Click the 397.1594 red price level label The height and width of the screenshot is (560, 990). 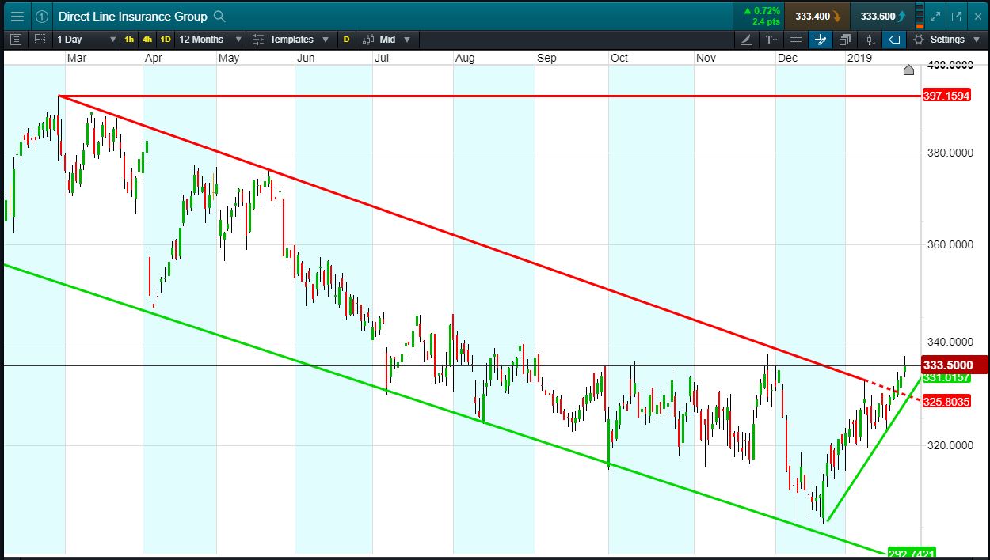click(946, 96)
